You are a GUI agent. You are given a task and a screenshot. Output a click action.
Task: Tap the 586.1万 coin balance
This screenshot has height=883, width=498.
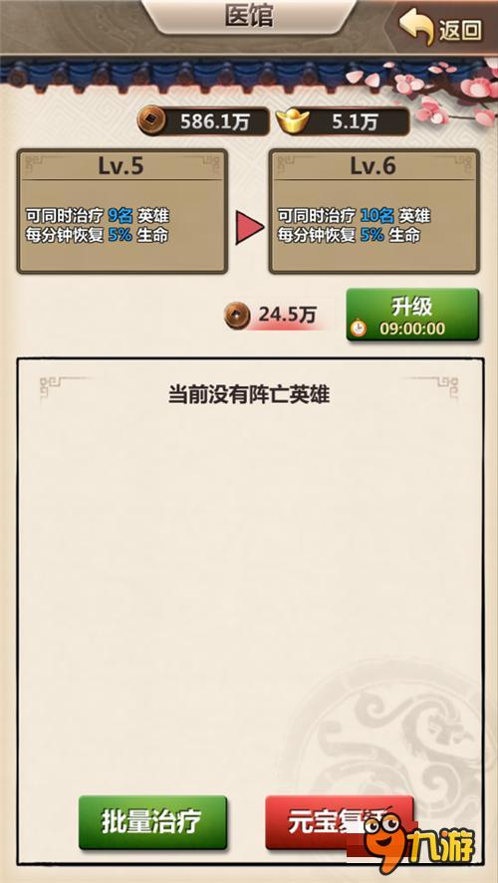tap(214, 121)
